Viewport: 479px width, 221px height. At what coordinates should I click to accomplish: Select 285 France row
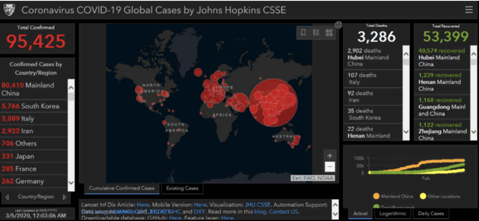click(34, 168)
